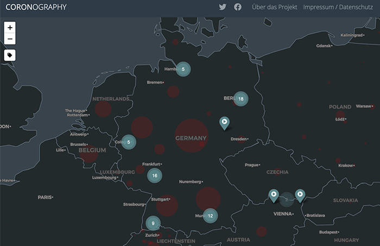
Task: Open the Hamburg cluster marker with 5
Action: pyautogui.click(x=183, y=69)
